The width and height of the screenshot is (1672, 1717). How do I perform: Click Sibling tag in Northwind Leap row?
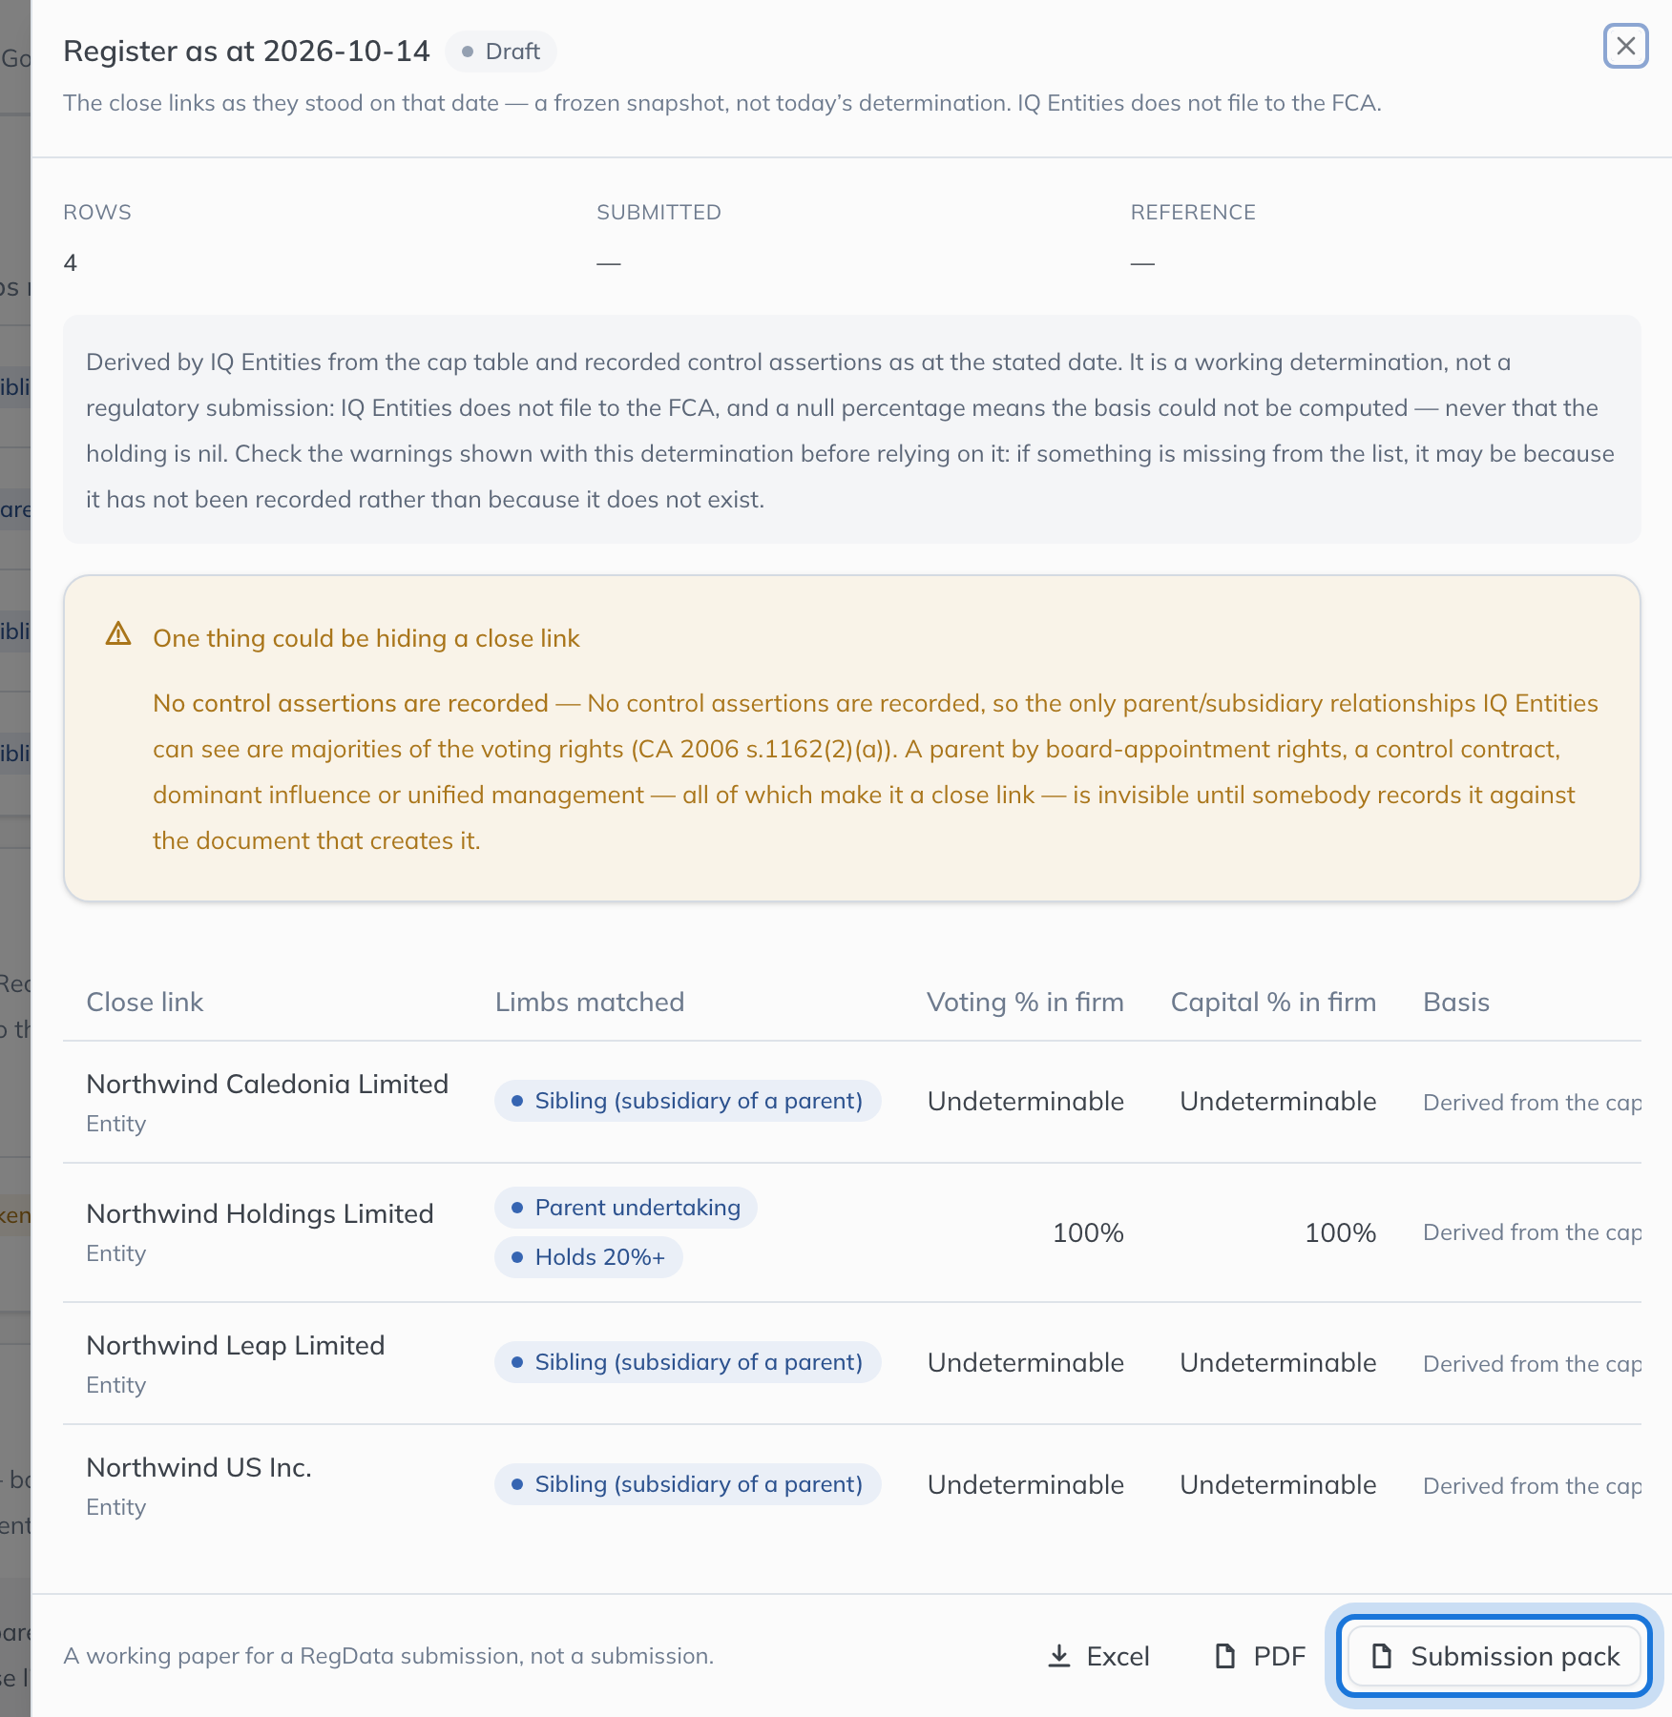[687, 1362]
